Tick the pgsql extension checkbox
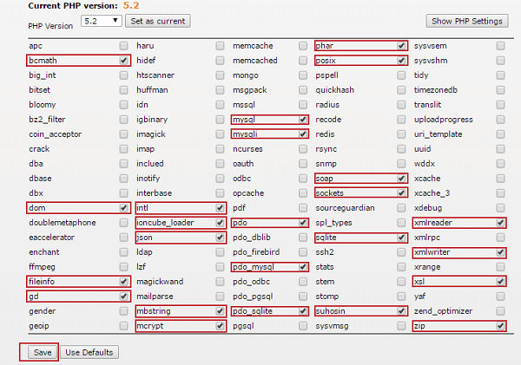The height and width of the screenshot is (365, 521). click(x=303, y=326)
